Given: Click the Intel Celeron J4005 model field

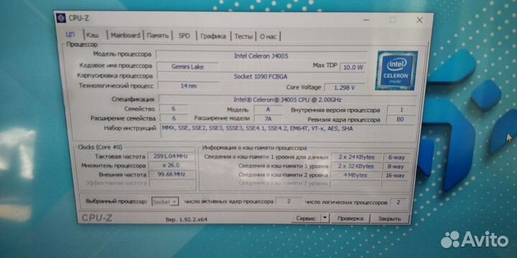Looking at the screenshot, I should [261, 56].
